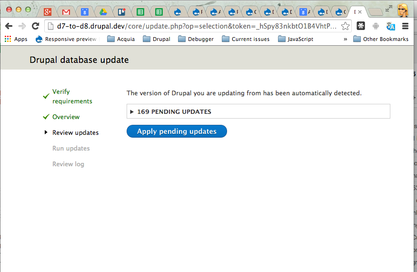The height and width of the screenshot is (272, 417).
Task: Click the grey Android robot extension icon
Action: 376,26
